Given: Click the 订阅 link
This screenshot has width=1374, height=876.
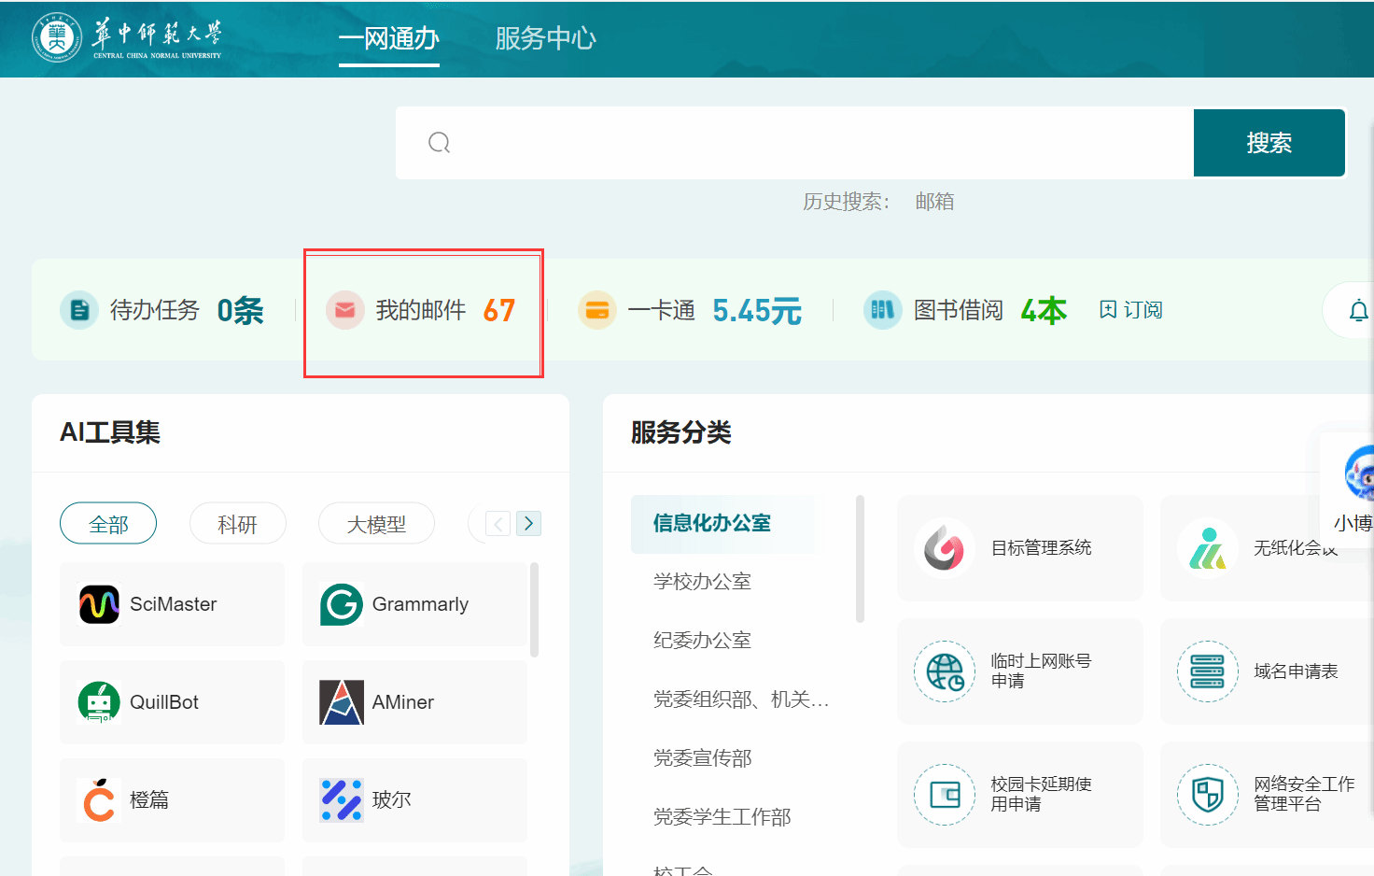Looking at the screenshot, I should (x=1130, y=310).
